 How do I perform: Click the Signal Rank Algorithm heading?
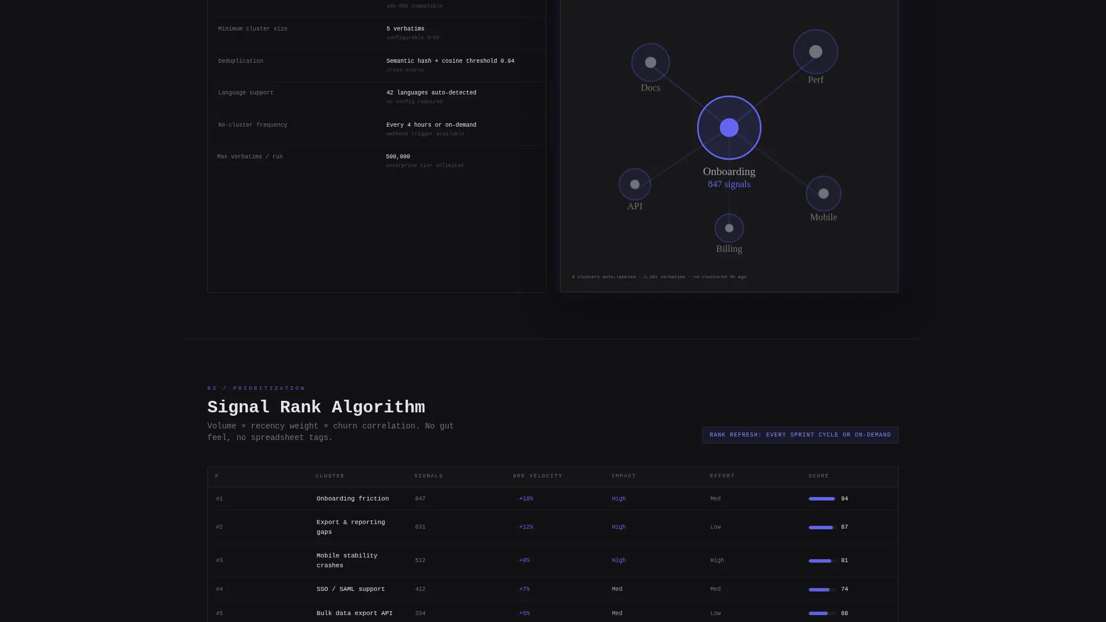tap(316, 407)
